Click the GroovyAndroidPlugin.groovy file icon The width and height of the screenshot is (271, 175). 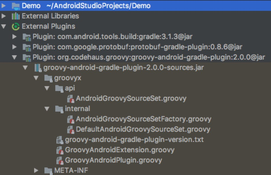(60, 160)
